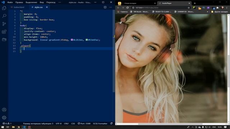Open the Extensions puzzle menu

[217, 8]
